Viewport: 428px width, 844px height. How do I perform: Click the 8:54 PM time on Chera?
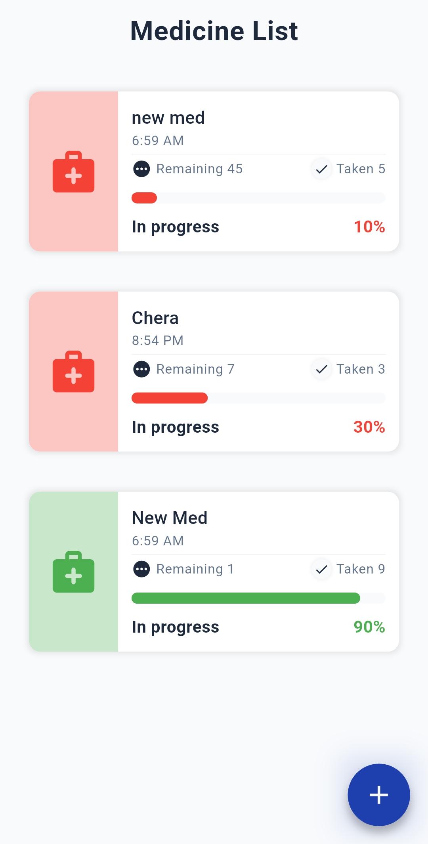(x=158, y=341)
